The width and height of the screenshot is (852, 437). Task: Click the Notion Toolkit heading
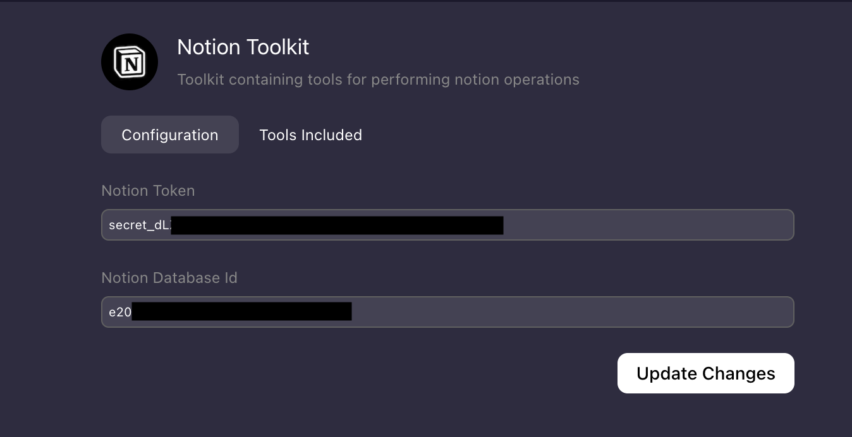(243, 47)
